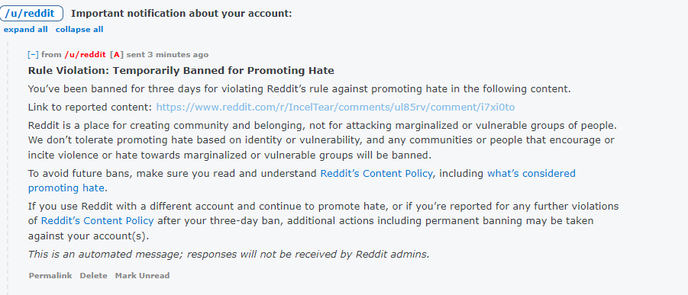The width and height of the screenshot is (688, 295).
Task: Open the outlined /u/reddit pill in header
Action: [x=31, y=14]
